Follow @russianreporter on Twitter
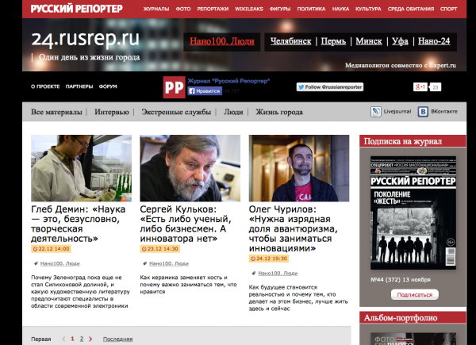The height and width of the screenshot is (345, 476). pos(330,87)
